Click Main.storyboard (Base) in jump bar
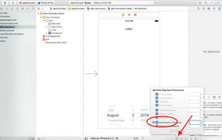Image resolution: width=222 pixels, height=140 pixels. [x=120, y=8]
